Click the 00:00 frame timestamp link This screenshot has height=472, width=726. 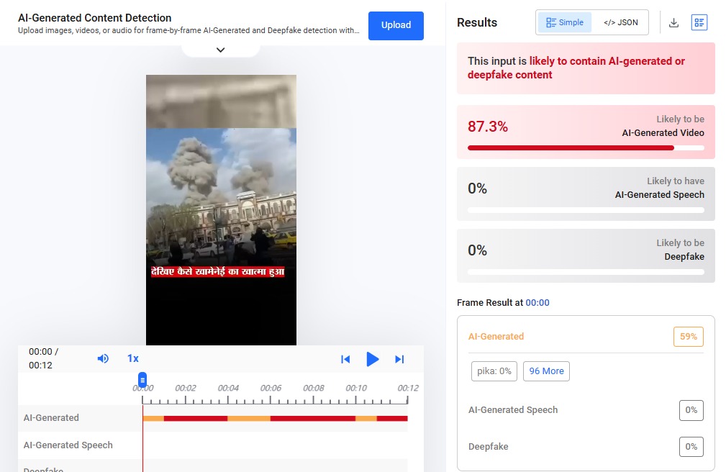click(x=537, y=303)
